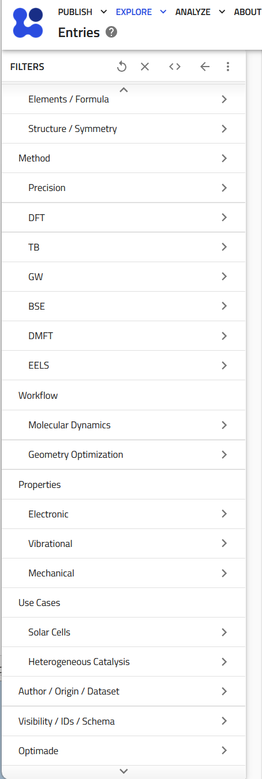
Task: Expand the Elements / Formula filter
Action: coord(123,99)
